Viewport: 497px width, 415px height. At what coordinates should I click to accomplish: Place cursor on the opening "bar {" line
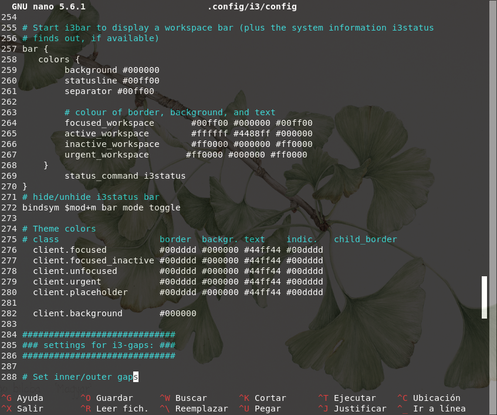click(x=35, y=49)
